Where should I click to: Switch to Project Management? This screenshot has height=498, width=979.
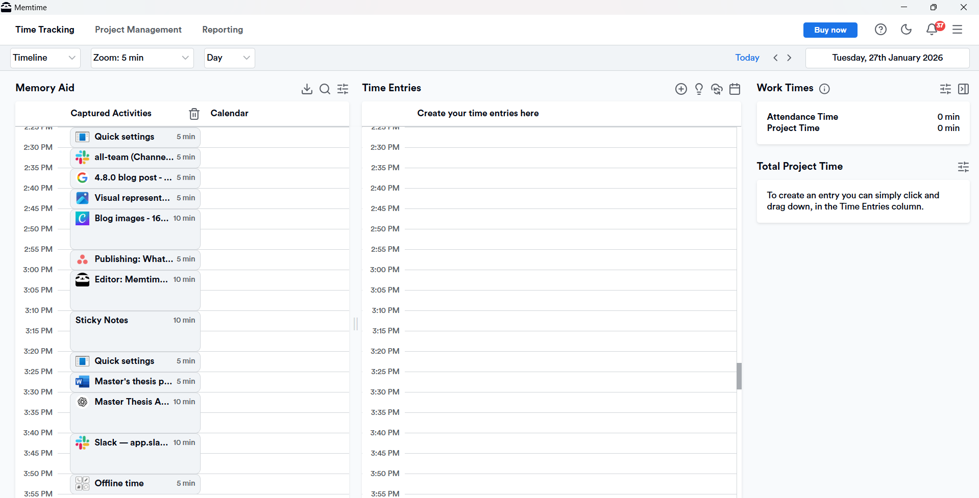tap(138, 30)
